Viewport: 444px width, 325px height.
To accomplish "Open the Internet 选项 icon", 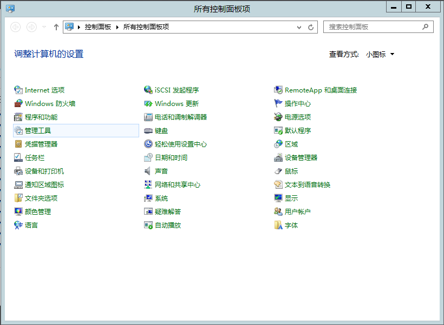I will [x=18, y=90].
